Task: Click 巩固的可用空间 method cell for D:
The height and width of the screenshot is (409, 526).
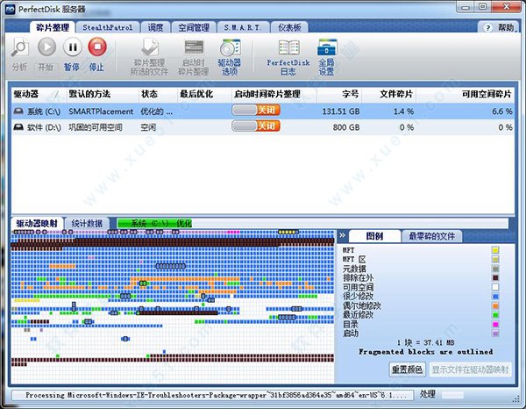Action: (x=96, y=127)
